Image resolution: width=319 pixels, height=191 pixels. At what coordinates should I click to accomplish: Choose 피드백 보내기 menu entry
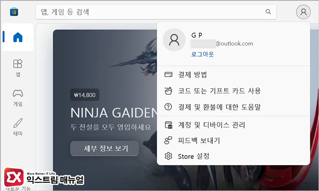point(234,140)
